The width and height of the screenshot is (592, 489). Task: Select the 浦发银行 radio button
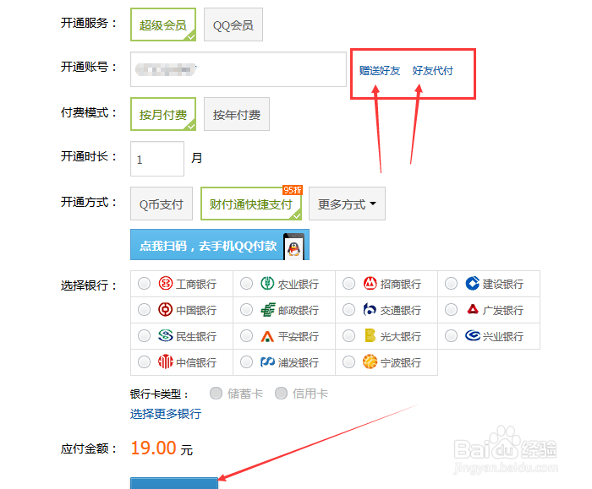pyautogui.click(x=247, y=362)
